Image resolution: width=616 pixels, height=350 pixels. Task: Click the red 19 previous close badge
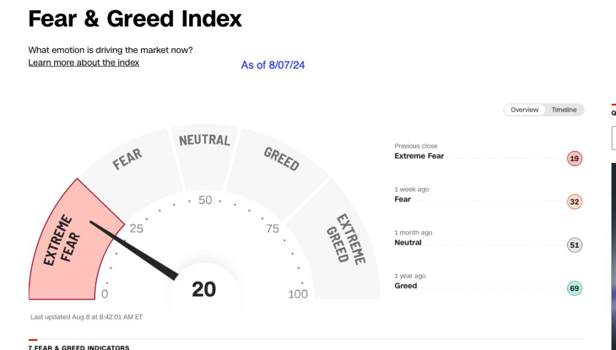coord(574,159)
